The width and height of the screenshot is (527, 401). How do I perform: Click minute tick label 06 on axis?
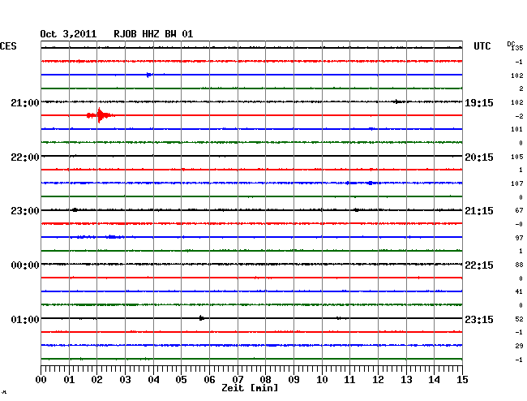coord(209,380)
